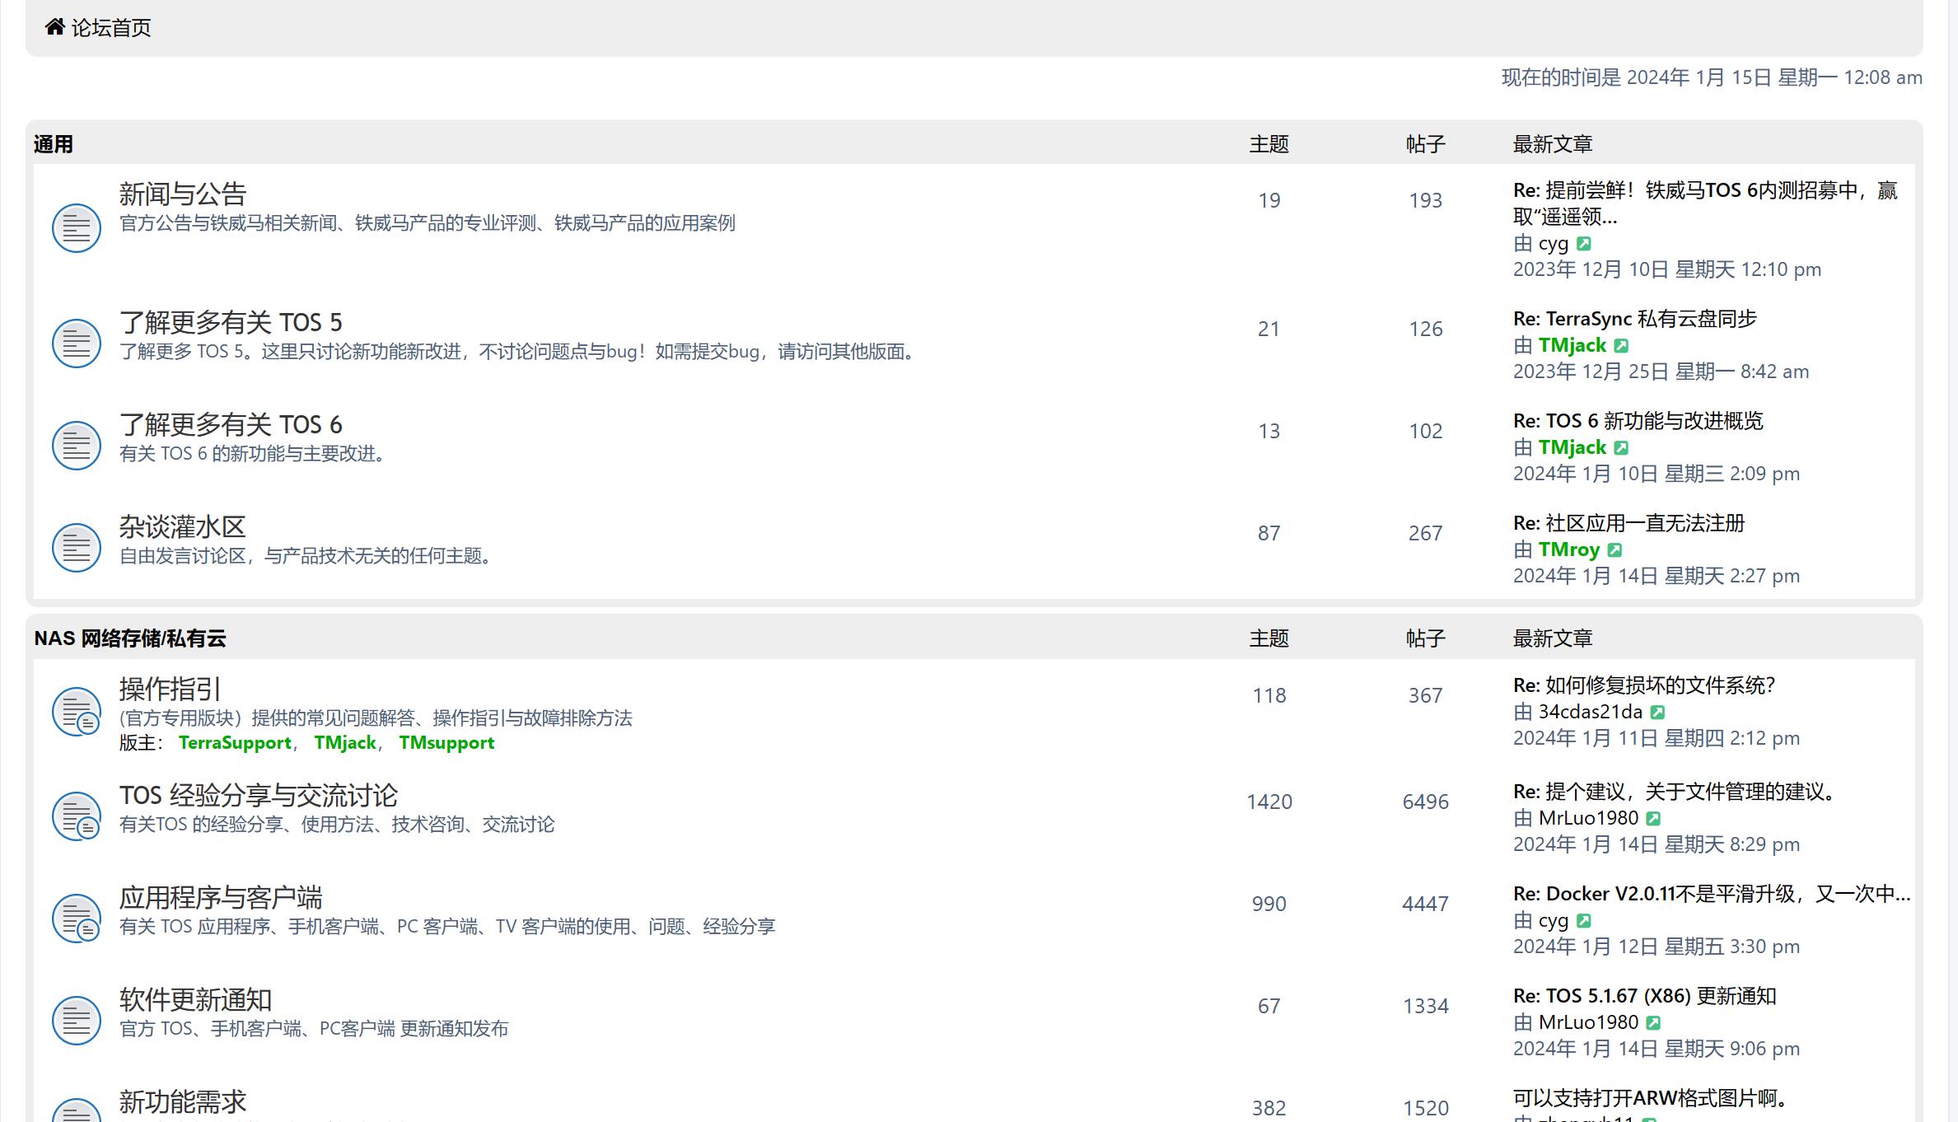
Task: Open post Re: TOS 6 新功能与改进概览
Action: point(1638,421)
